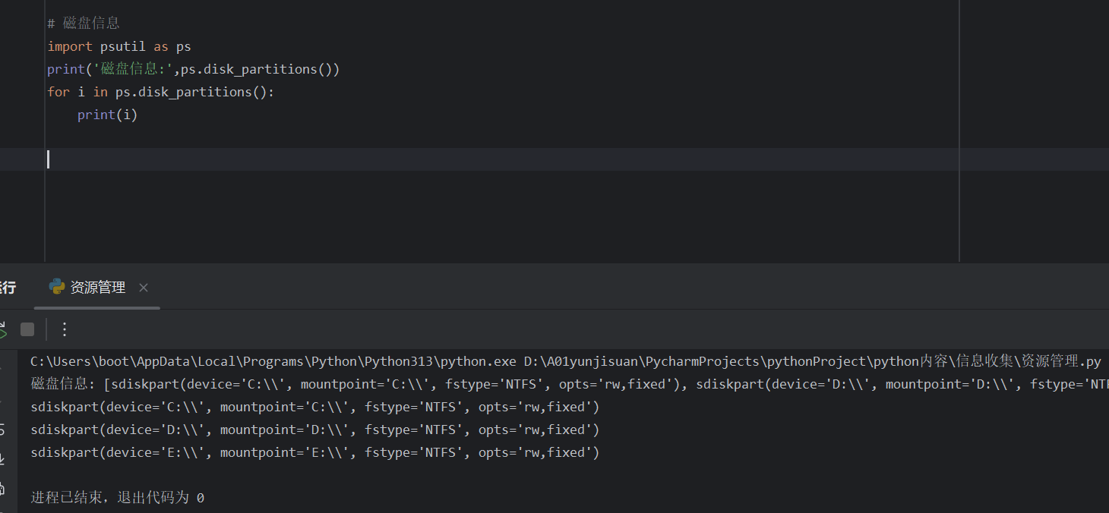Screen dimensions: 1109x513
Task: Click the stop process square icon
Action: pyautogui.click(x=27, y=329)
